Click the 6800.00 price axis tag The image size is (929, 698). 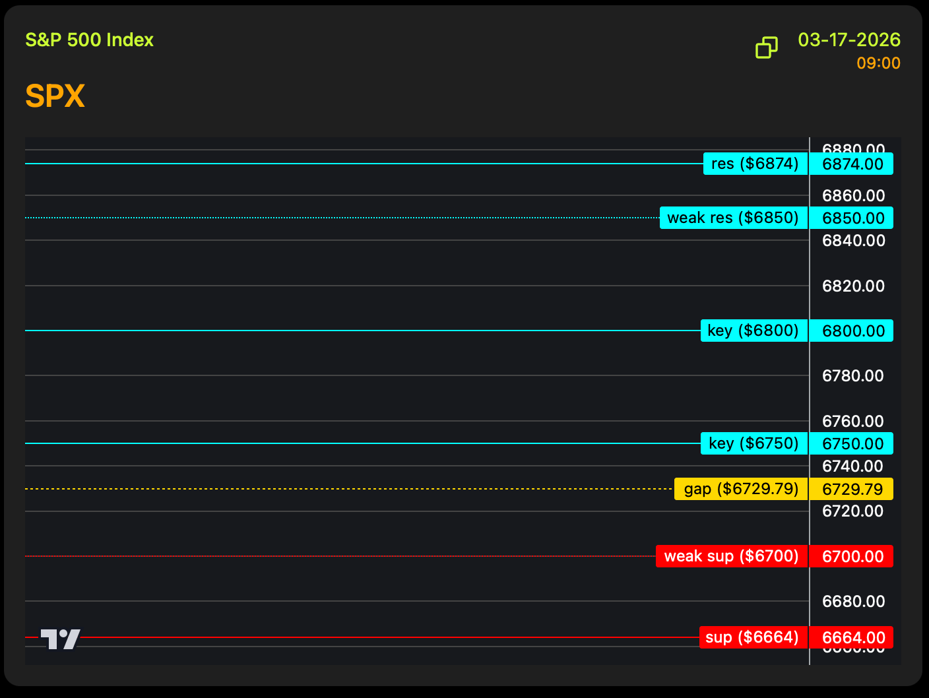point(852,331)
